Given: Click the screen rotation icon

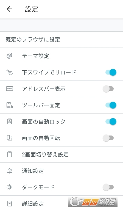Looking at the screenshot, I should [x=10, y=138].
